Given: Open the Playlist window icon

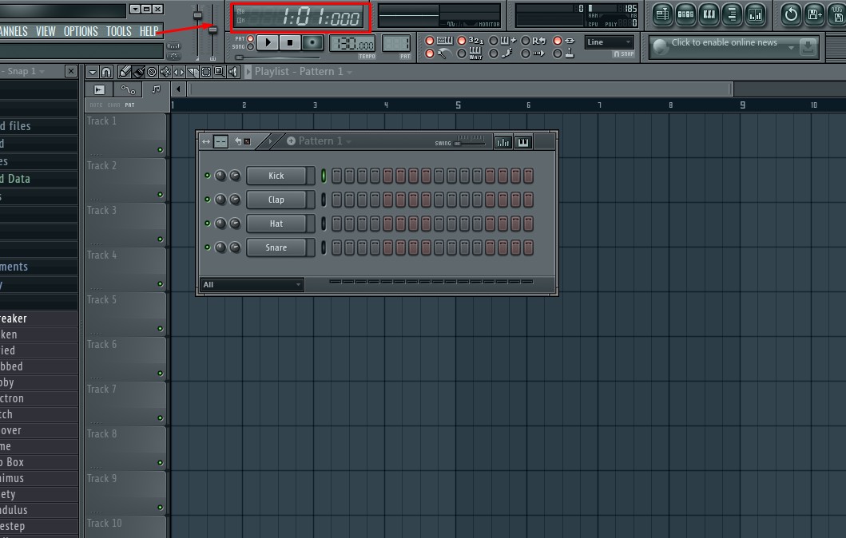Looking at the screenshot, I should tap(661, 14).
